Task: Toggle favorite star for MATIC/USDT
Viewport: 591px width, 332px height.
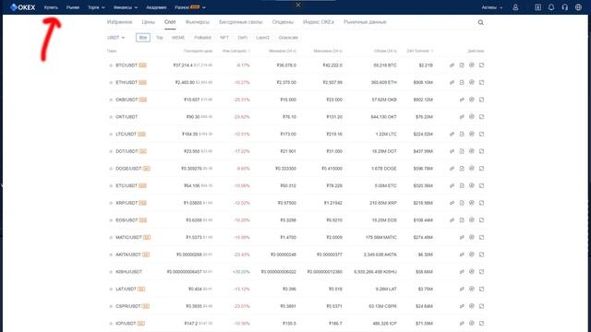Action: coord(111,238)
